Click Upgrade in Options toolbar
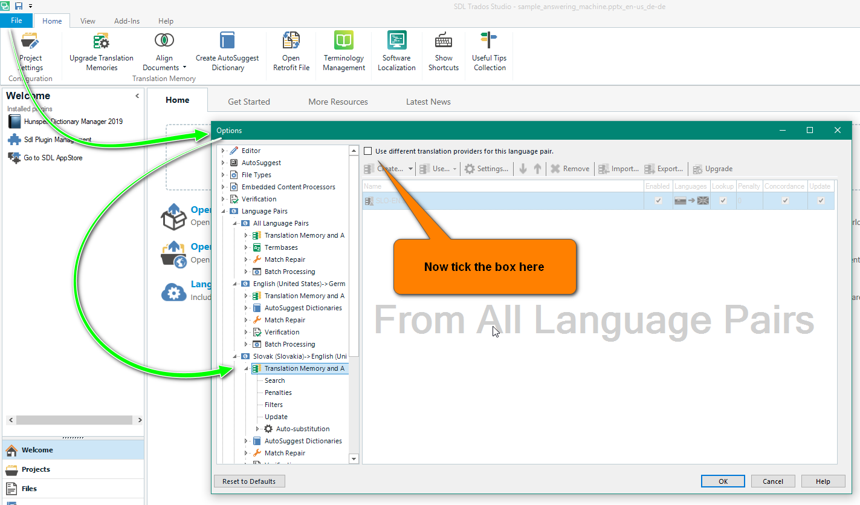The height and width of the screenshot is (505, 860). [x=713, y=169]
